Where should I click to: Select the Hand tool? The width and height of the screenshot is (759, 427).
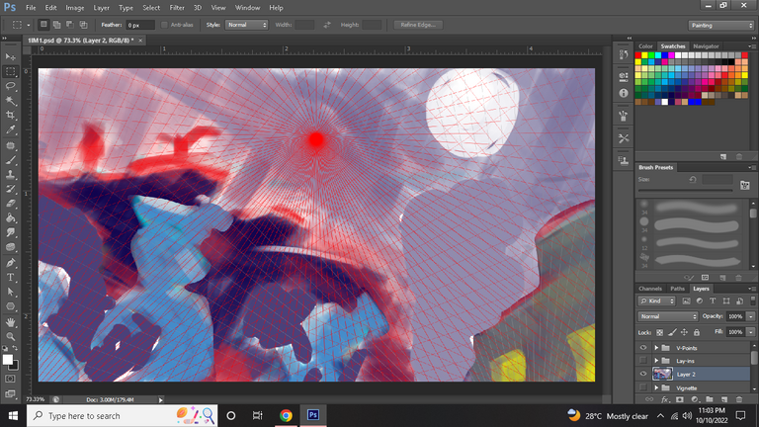pyautogui.click(x=10, y=322)
